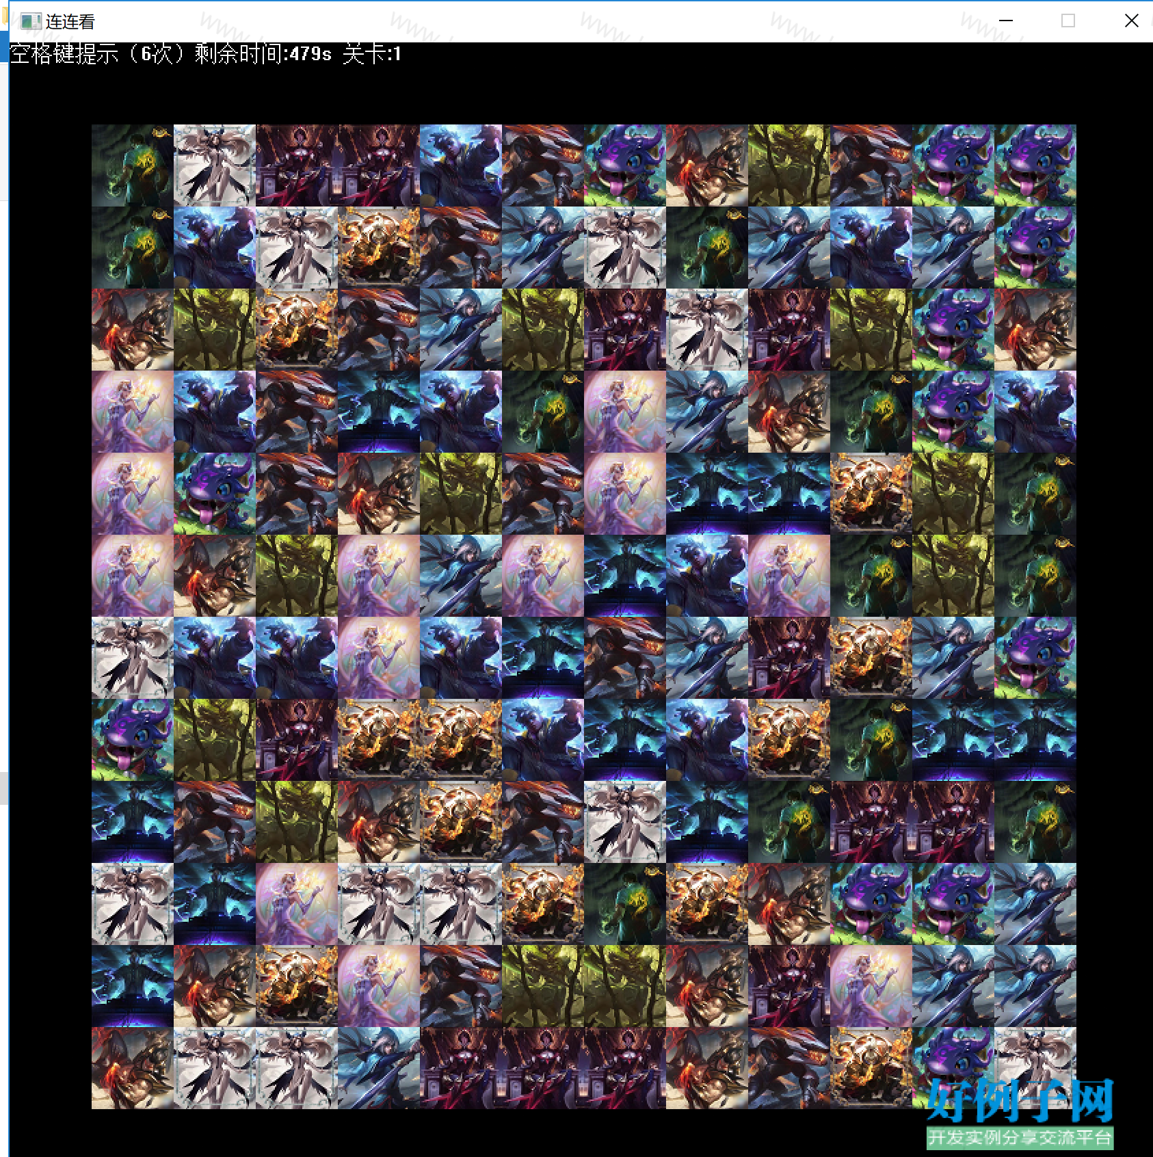
Task: Choose the red throne queen in the eighth row
Action: tap(297, 740)
